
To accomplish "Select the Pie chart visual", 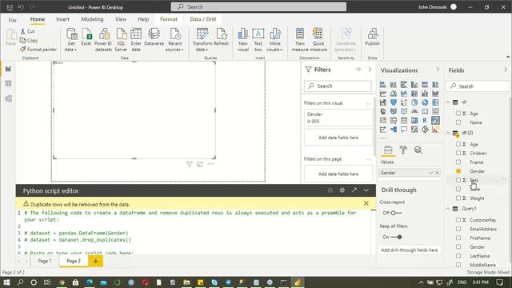I will [414, 102].
